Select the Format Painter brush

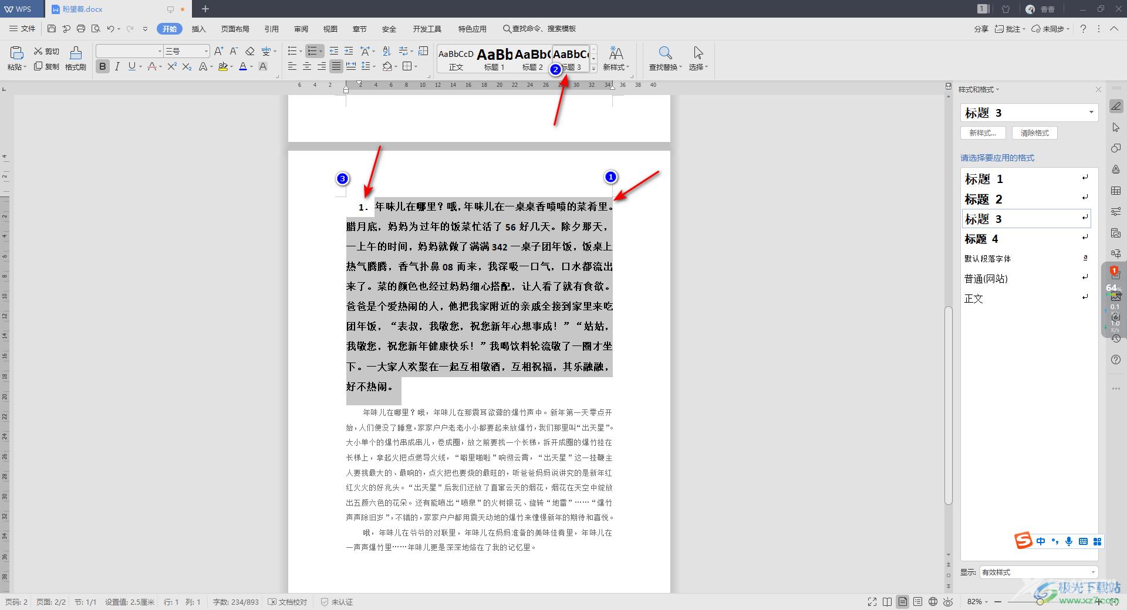point(76,58)
